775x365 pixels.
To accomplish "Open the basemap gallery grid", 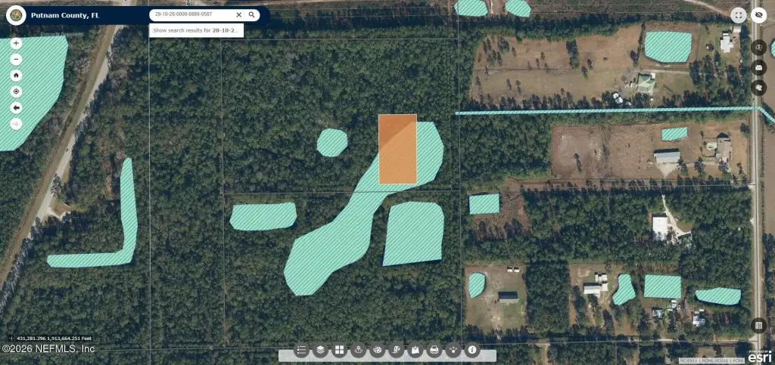I will click(x=340, y=351).
